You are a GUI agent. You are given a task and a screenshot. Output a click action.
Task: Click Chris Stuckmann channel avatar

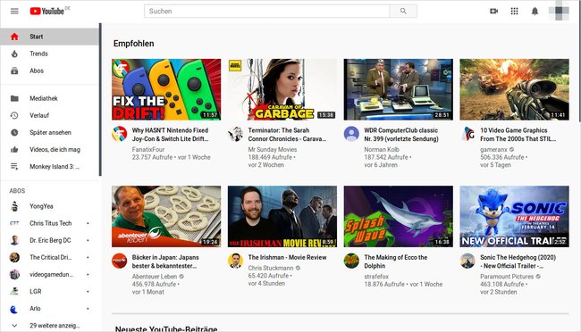pyautogui.click(x=235, y=261)
